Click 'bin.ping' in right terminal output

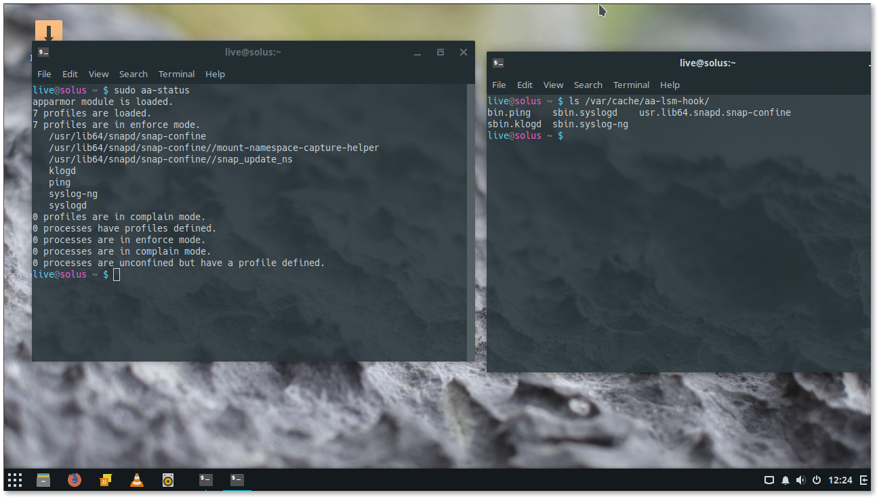tap(509, 112)
